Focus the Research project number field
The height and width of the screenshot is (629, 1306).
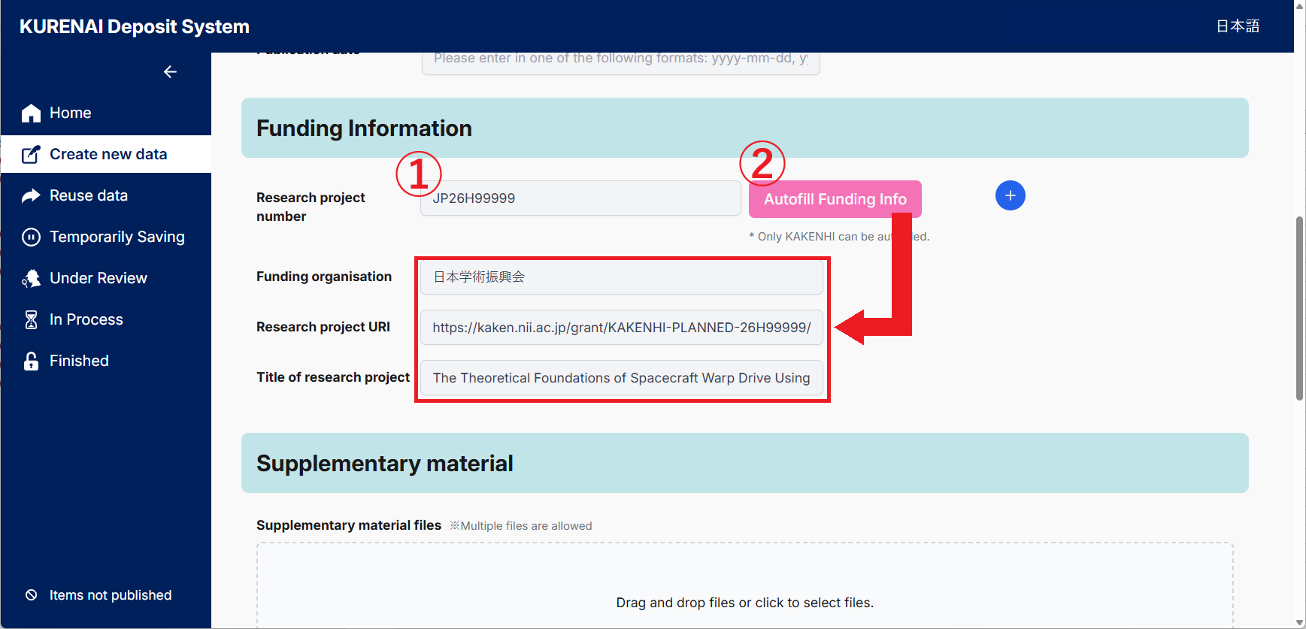[580, 198]
